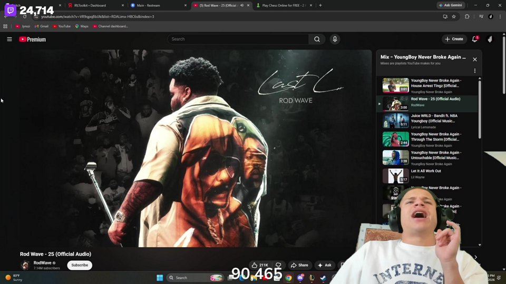The width and height of the screenshot is (506, 284).
Task: Open the YouTube account avatar menu
Action: (490, 39)
